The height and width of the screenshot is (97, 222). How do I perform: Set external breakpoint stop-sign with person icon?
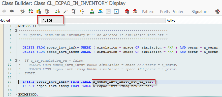pos(135,11)
